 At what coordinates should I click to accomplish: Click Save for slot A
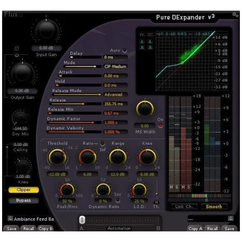pos(11,228)
